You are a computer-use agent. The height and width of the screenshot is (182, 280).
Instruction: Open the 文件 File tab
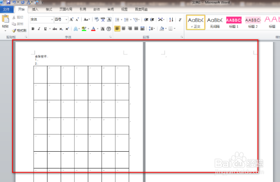7,9
